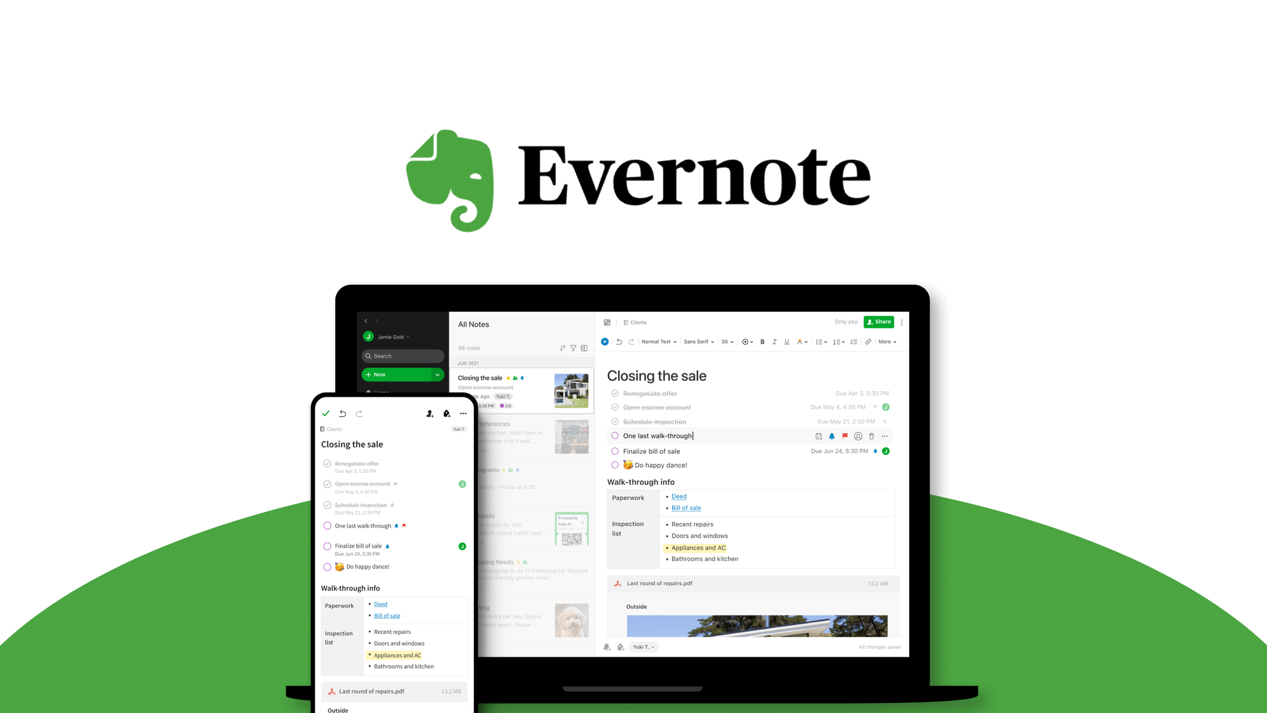Click the Redo icon in toolbar
Viewport: 1267px width, 713px height.
pyautogui.click(x=632, y=341)
